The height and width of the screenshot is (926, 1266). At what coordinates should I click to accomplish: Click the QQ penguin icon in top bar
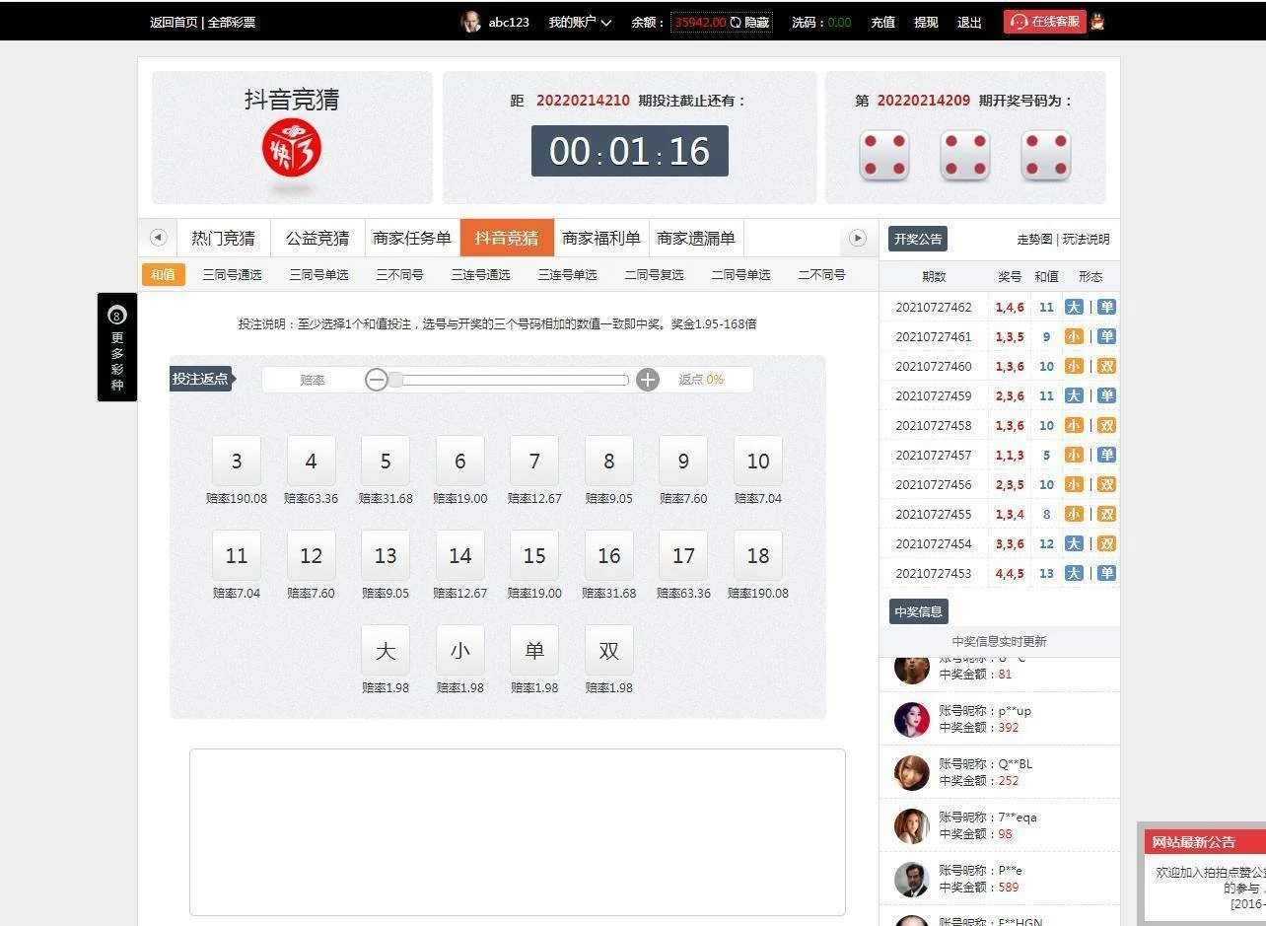coord(1097,21)
